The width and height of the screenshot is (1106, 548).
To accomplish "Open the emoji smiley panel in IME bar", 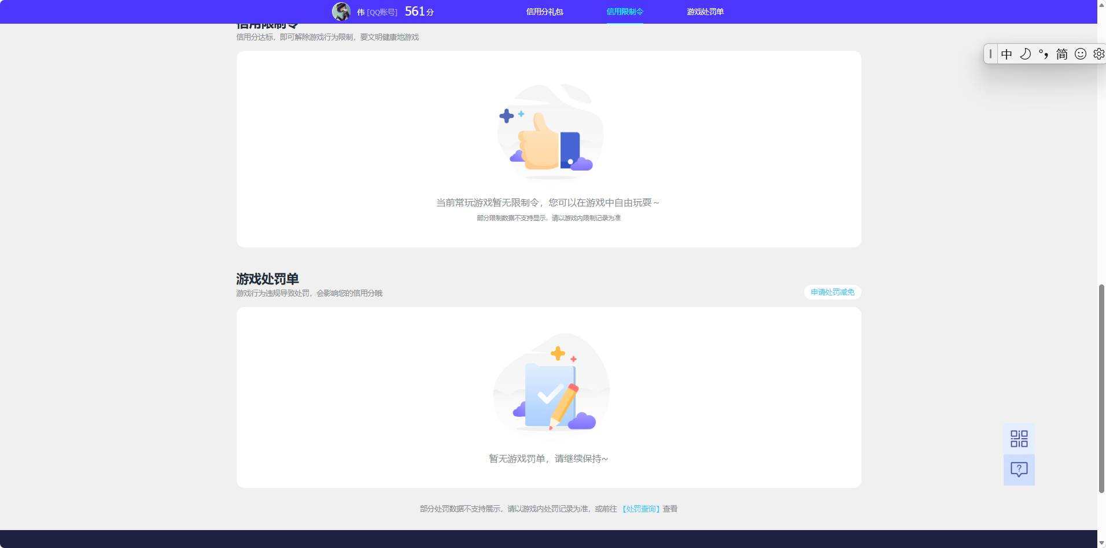I will click(x=1080, y=54).
